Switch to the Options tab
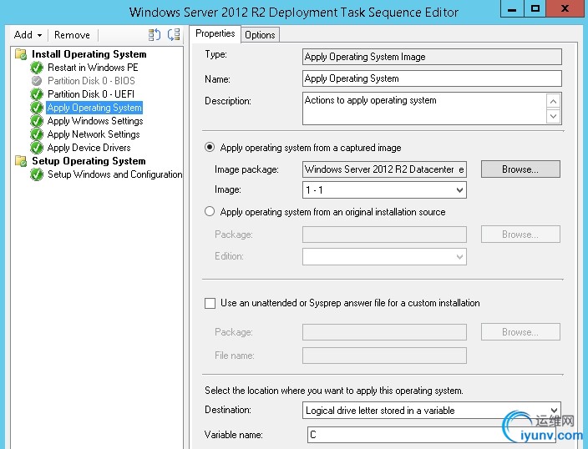This screenshot has width=588, height=449. point(260,35)
